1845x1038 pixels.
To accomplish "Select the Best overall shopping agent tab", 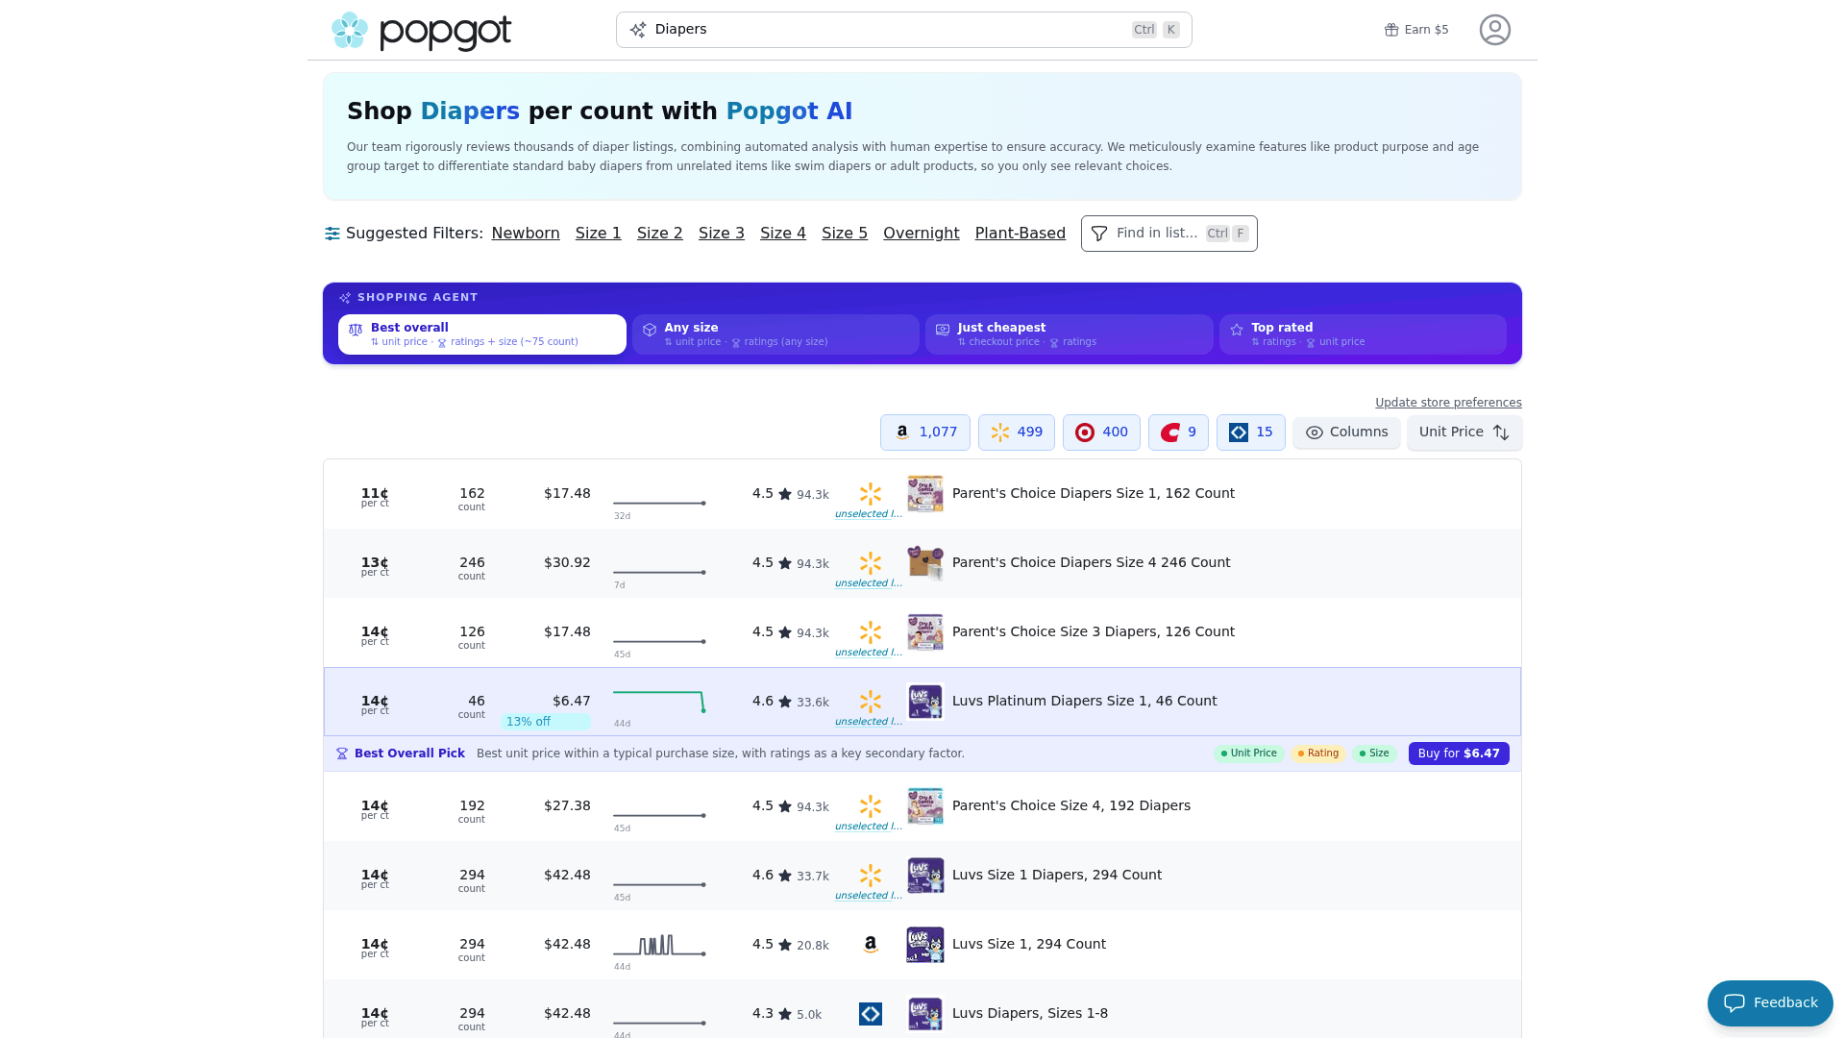I will pyautogui.click(x=482, y=334).
